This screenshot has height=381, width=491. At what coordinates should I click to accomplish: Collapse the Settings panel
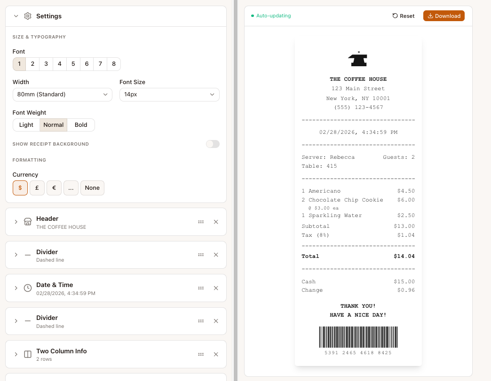click(x=16, y=16)
